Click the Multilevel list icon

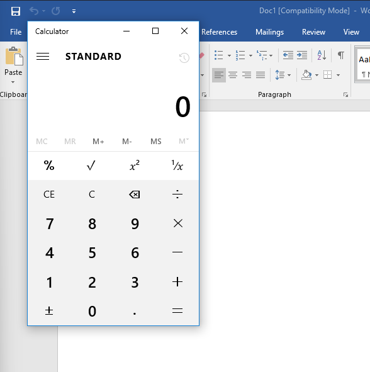tap(262, 55)
